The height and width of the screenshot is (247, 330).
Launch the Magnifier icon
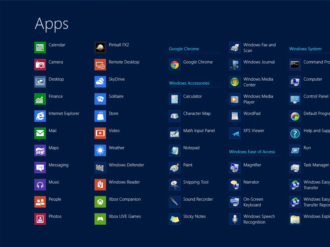[235, 168]
